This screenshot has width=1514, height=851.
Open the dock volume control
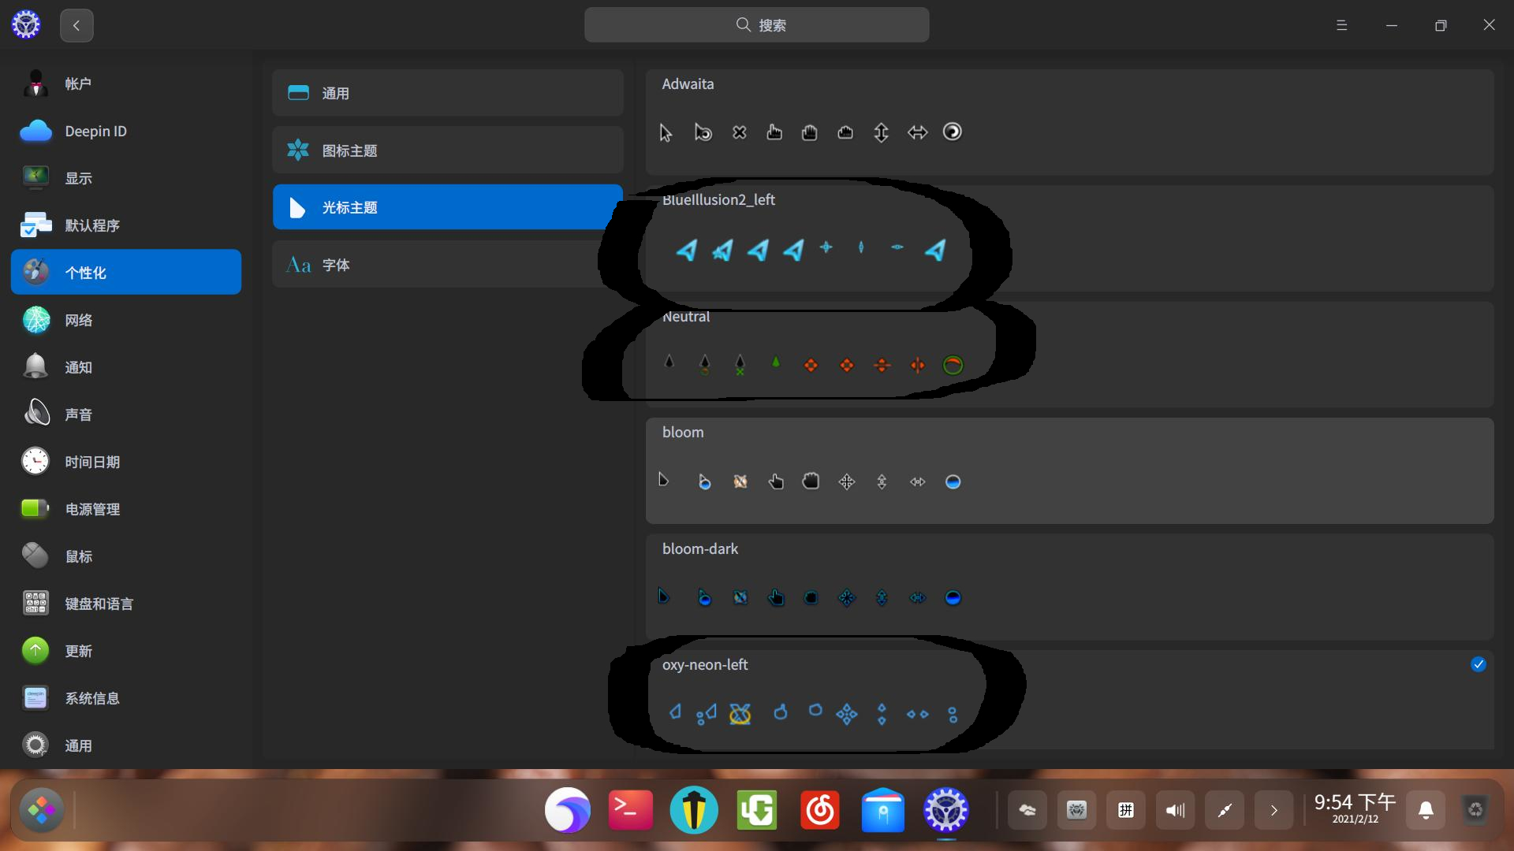(x=1175, y=810)
